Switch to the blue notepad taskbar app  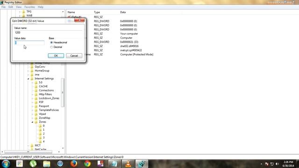click(x=114, y=164)
